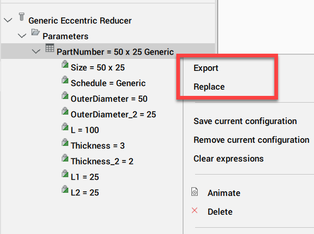Click the red X Delete icon
This screenshot has height=234, width=314.
click(195, 211)
